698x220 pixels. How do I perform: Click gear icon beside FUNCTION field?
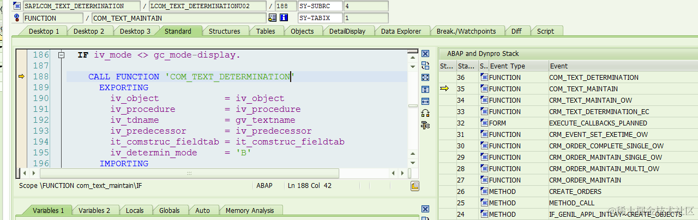(x=17, y=18)
